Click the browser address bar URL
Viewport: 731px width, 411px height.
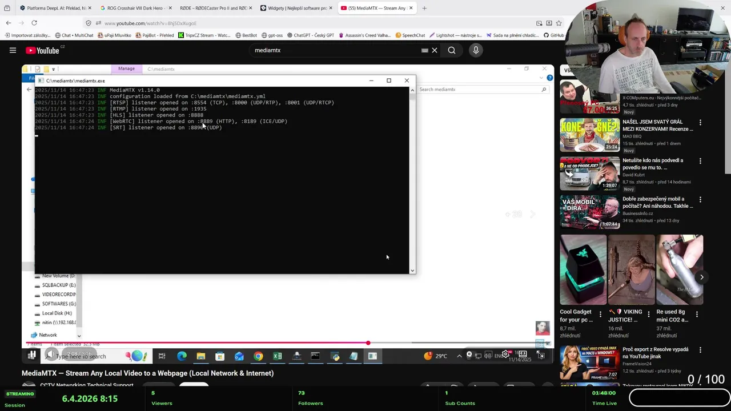[x=150, y=23]
